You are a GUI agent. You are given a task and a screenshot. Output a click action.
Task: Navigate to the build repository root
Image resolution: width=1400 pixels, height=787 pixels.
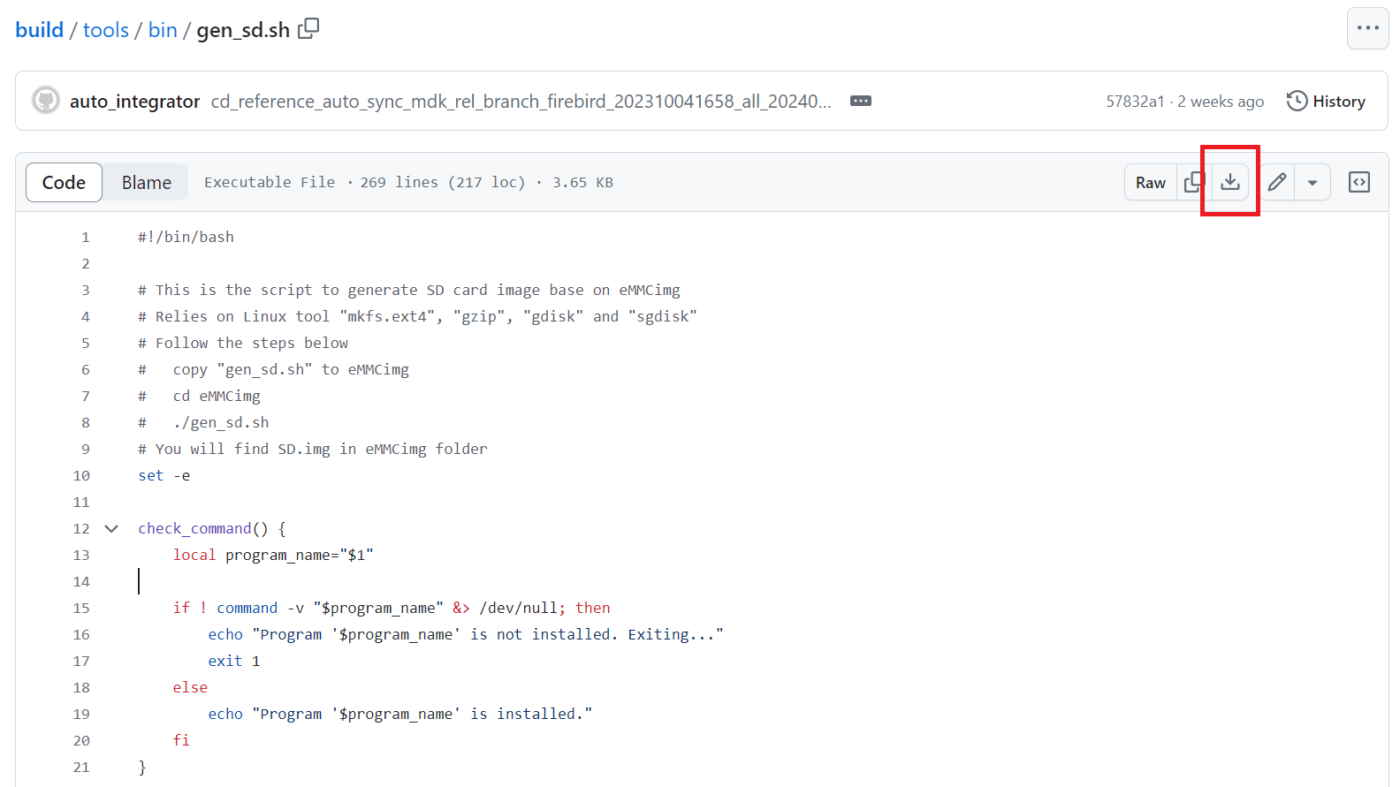click(x=40, y=30)
